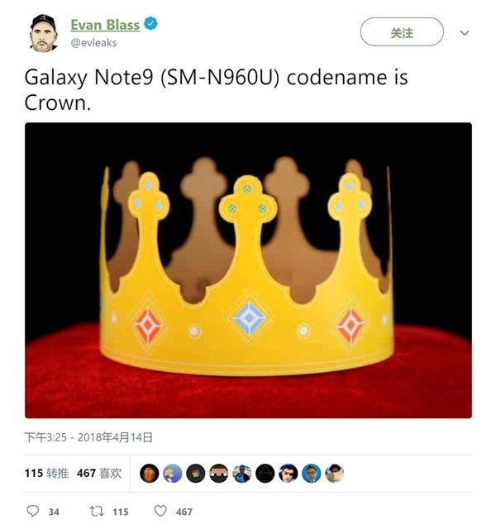
Task: View the 115 转推 retweets list
Action: pyautogui.click(x=46, y=473)
